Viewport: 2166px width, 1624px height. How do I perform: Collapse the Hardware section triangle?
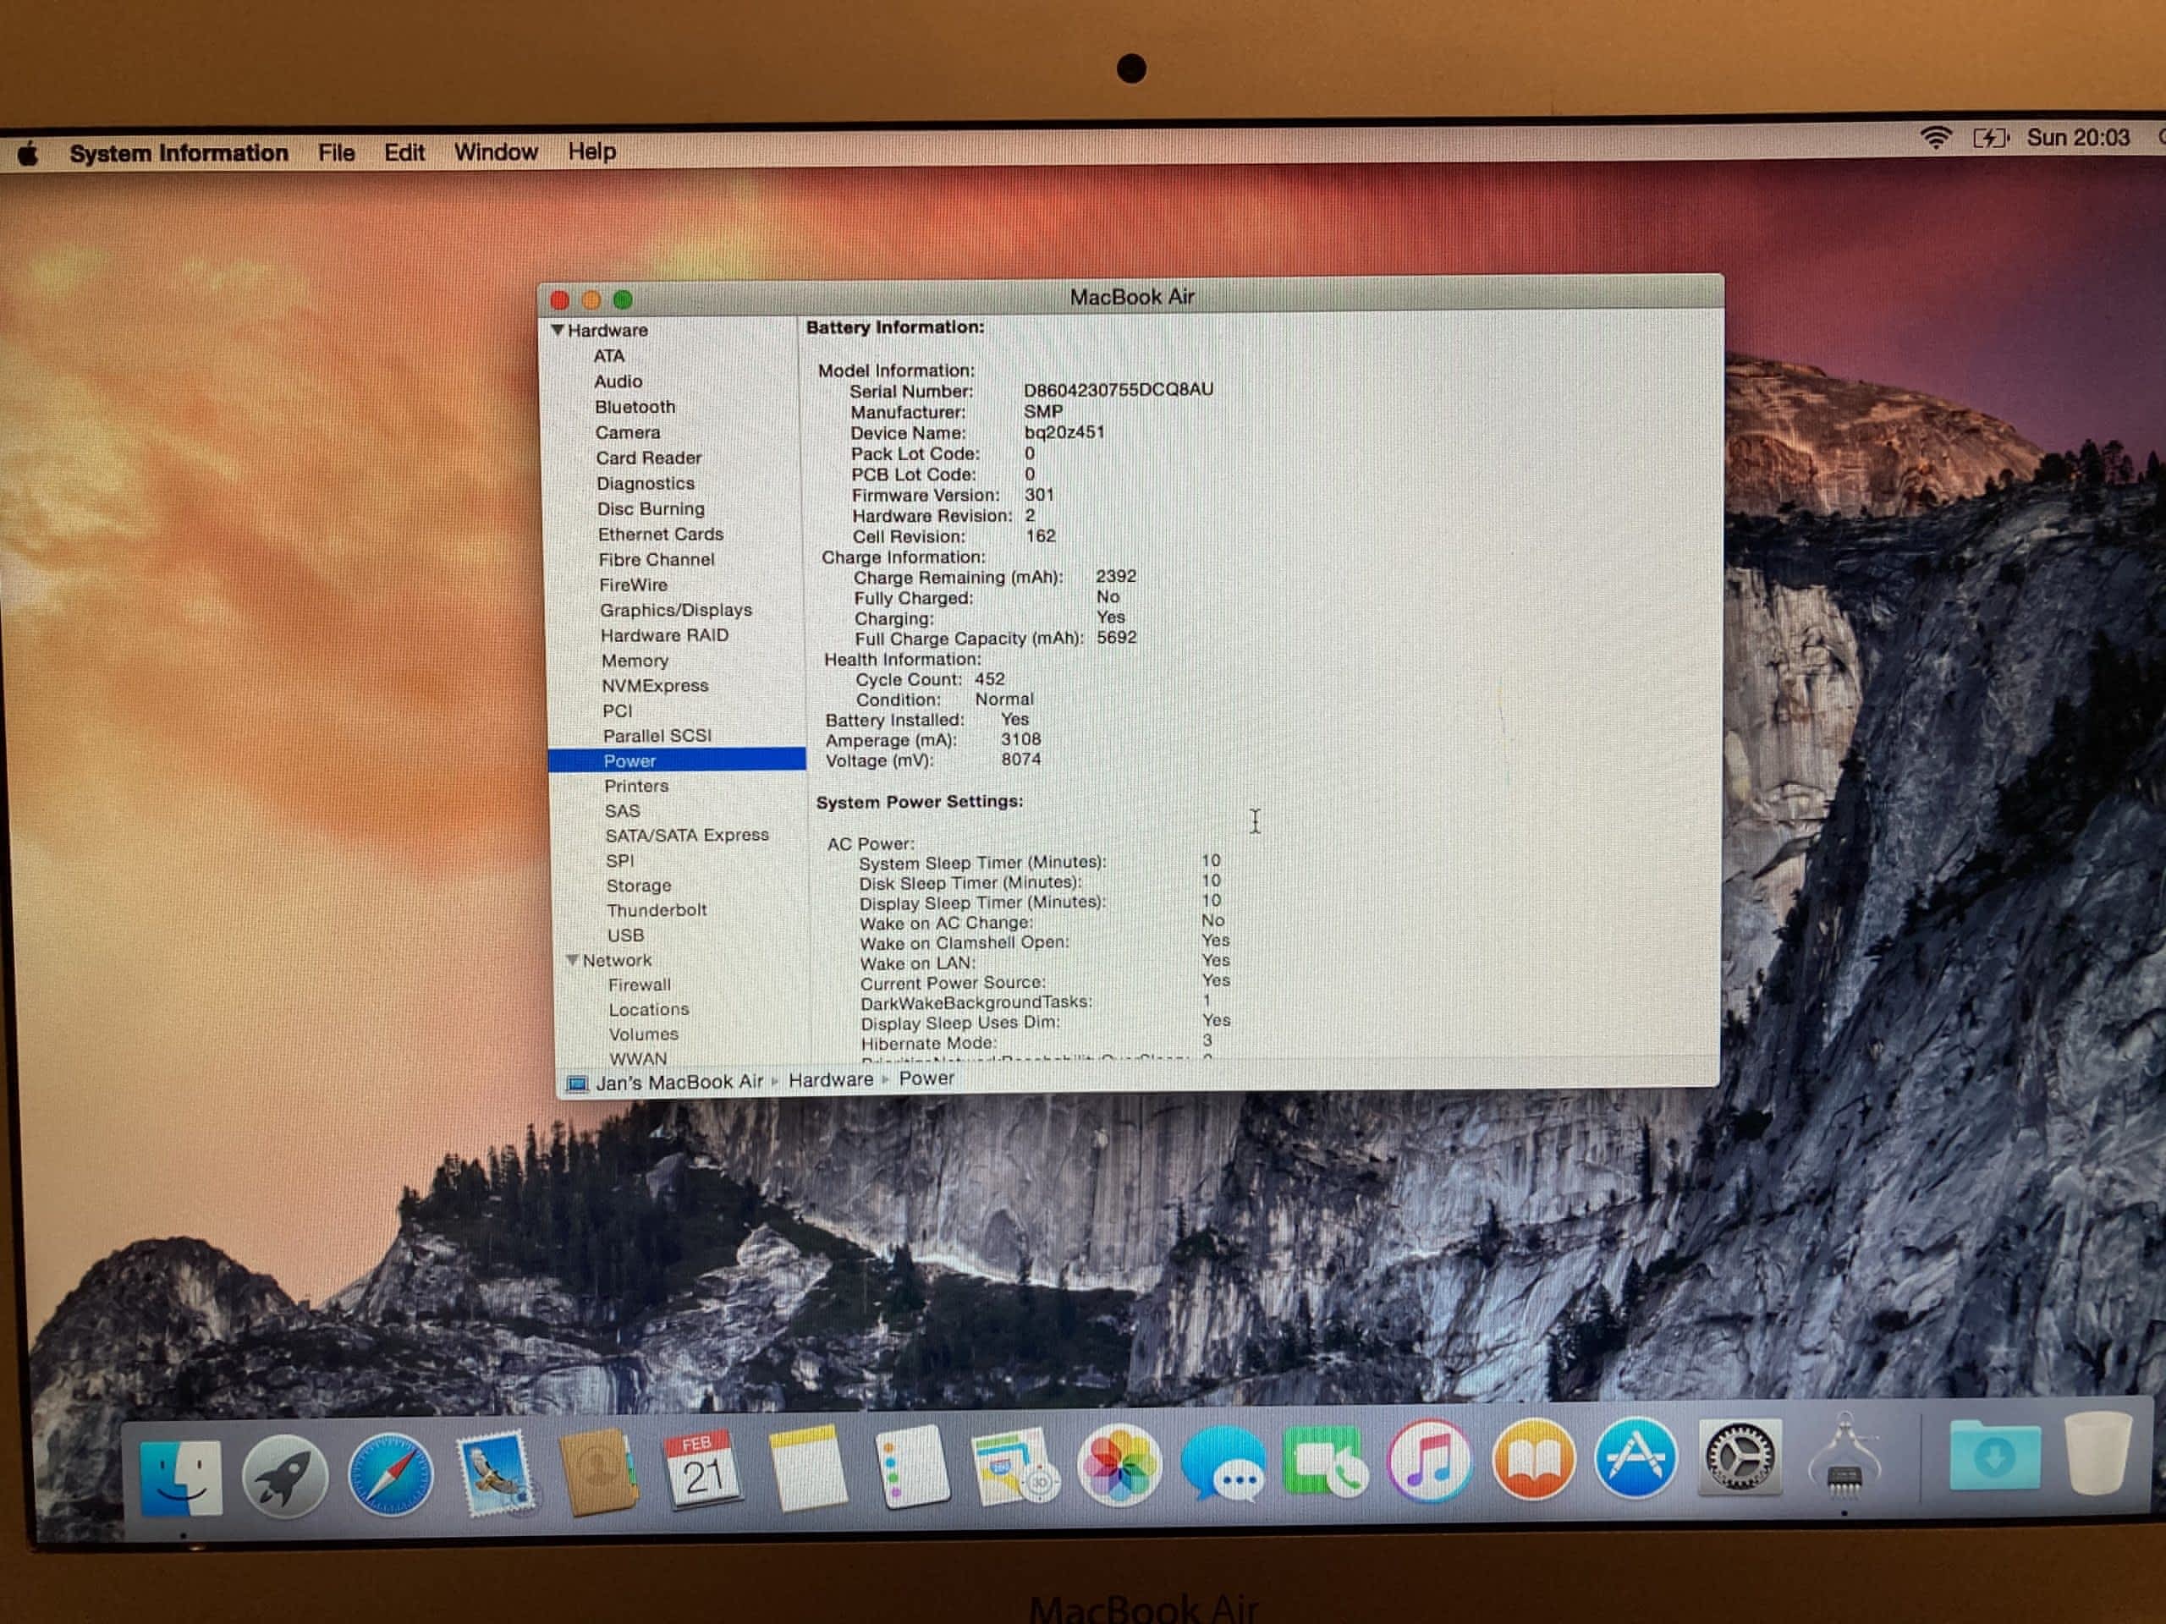pos(558,331)
